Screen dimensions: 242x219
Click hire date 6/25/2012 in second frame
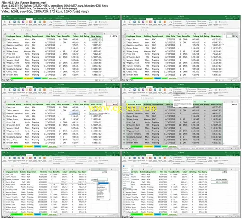pos(170,51)
